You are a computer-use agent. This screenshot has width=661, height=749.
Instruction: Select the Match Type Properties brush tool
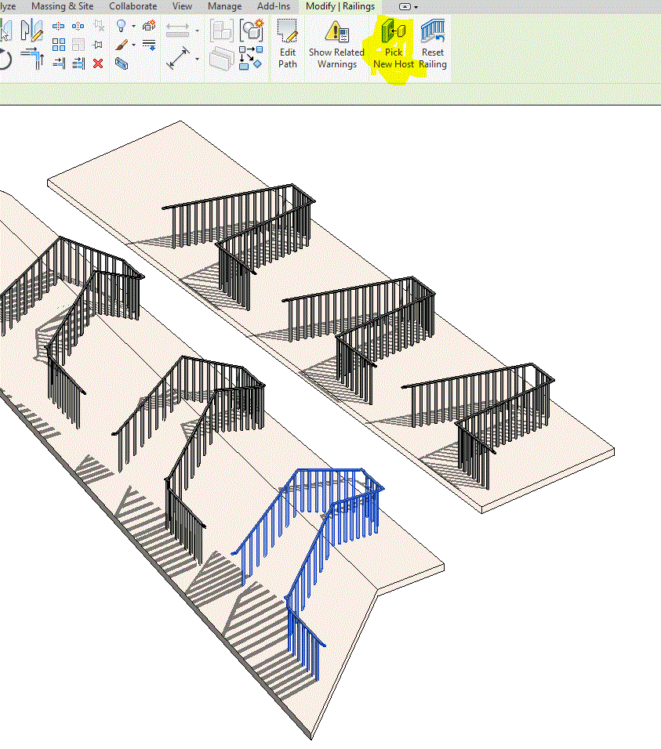(x=122, y=44)
